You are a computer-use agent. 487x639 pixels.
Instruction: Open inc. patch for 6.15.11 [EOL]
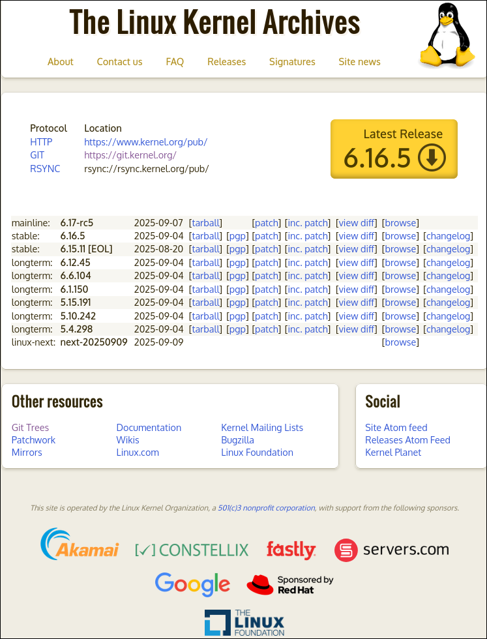click(x=308, y=249)
